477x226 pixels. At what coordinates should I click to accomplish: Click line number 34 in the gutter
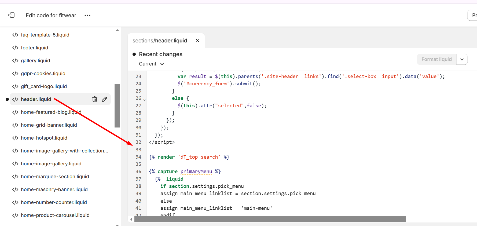coord(138,157)
